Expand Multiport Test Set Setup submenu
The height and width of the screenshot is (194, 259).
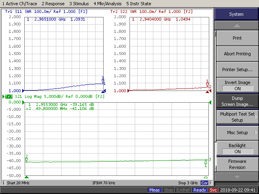tap(237, 117)
